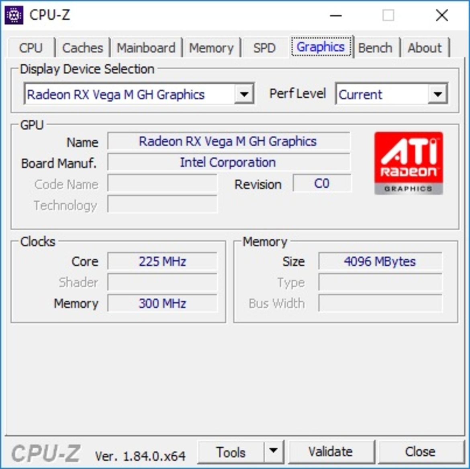Click the Tools button
The image size is (470, 469).
(x=231, y=452)
